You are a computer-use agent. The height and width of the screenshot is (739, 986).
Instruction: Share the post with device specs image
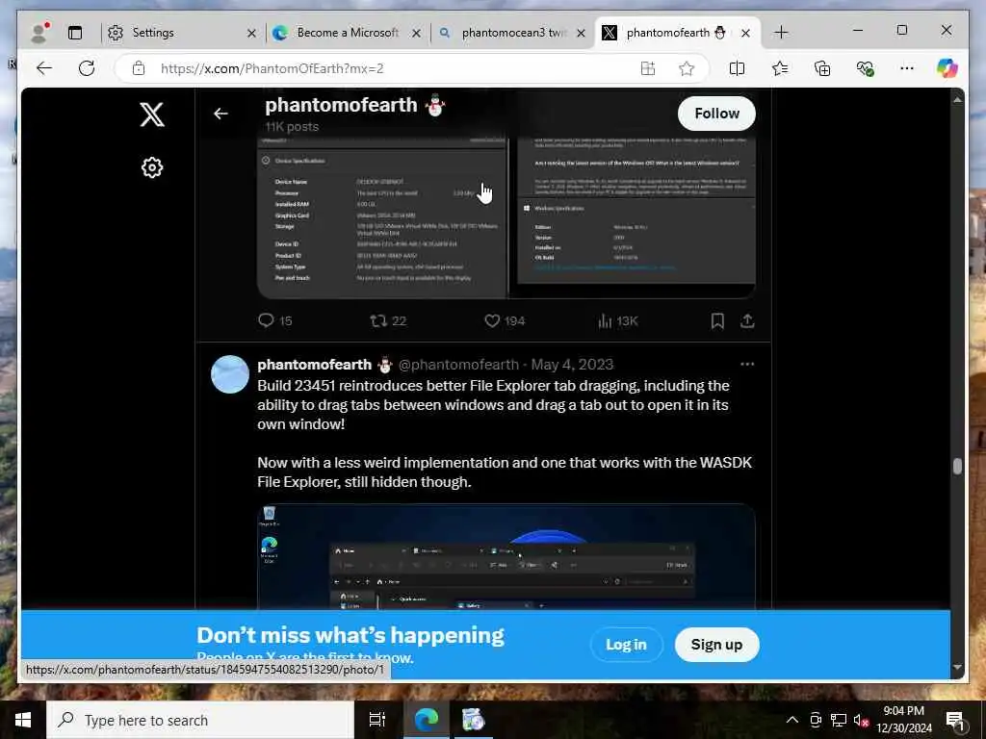(x=747, y=321)
